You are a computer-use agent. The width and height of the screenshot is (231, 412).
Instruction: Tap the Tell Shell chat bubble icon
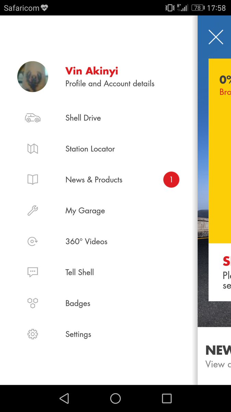33,272
